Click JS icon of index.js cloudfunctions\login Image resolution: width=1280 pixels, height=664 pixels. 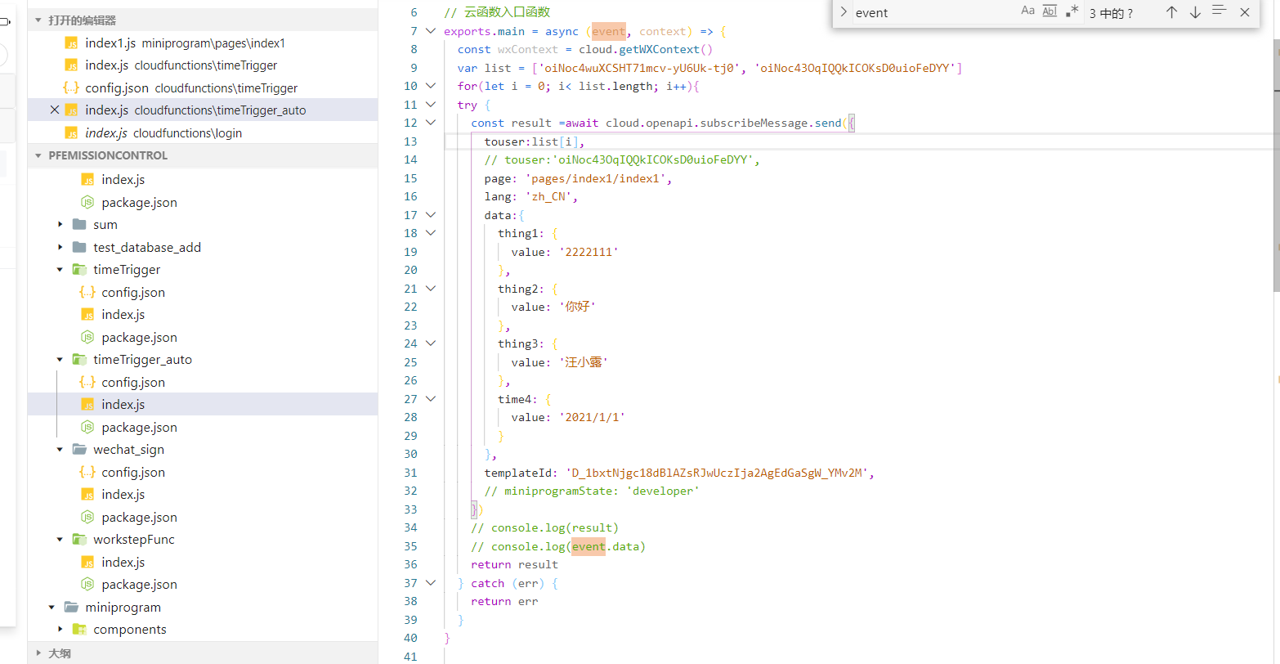[71, 132]
